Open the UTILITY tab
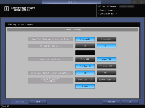 (72, 2)
